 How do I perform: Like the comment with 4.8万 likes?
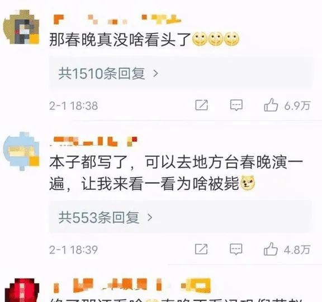tap(271, 249)
